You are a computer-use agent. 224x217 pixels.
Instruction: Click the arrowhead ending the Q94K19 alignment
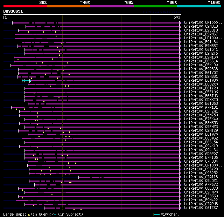point(180,146)
